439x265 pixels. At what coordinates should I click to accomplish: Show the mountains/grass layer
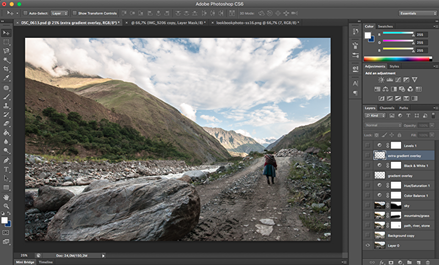pos(368,216)
